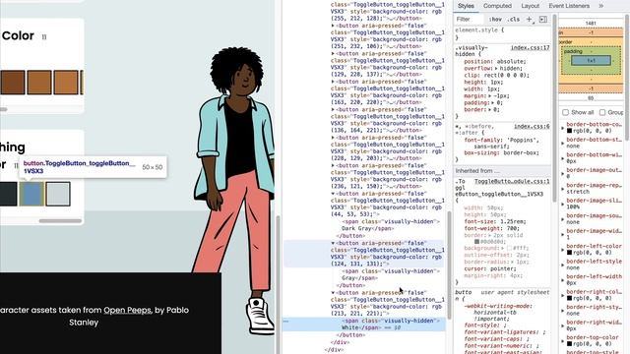
Task: Expand the button with rgb(163, 220, 220)
Action: (x=333, y=82)
